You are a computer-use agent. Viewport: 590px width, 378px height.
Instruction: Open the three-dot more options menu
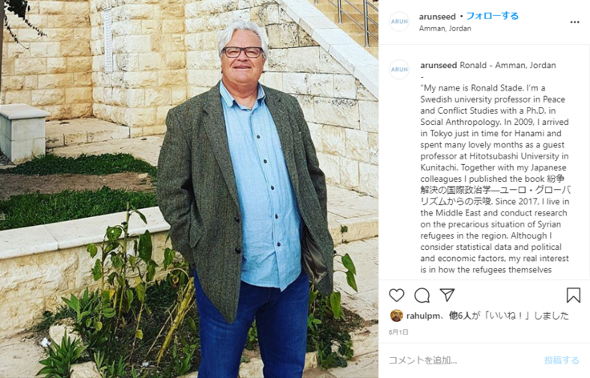575,22
